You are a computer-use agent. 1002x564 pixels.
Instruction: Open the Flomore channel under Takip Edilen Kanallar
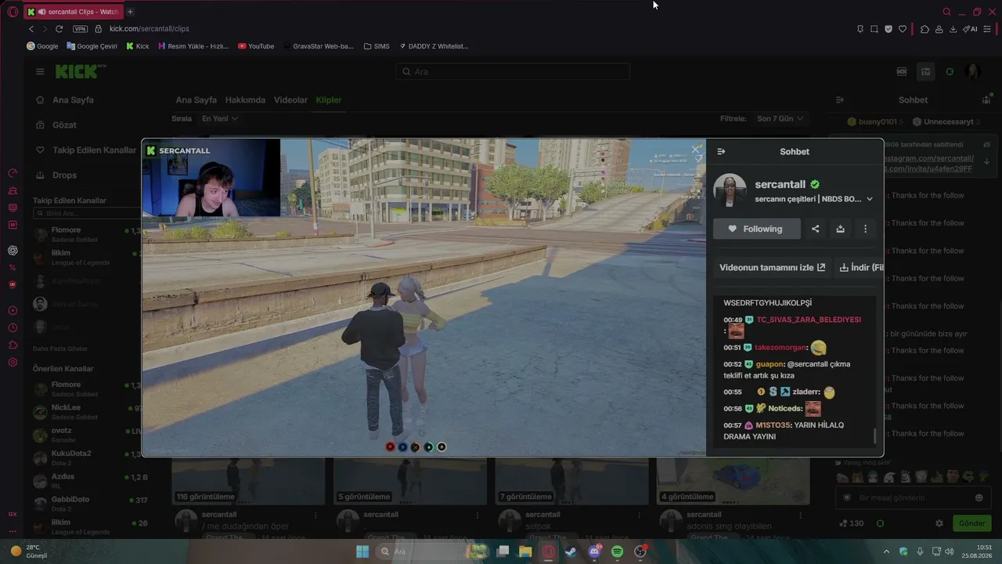click(86, 234)
